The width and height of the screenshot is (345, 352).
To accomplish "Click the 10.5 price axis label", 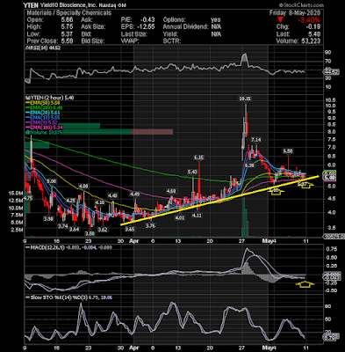I will tap(331, 99).
